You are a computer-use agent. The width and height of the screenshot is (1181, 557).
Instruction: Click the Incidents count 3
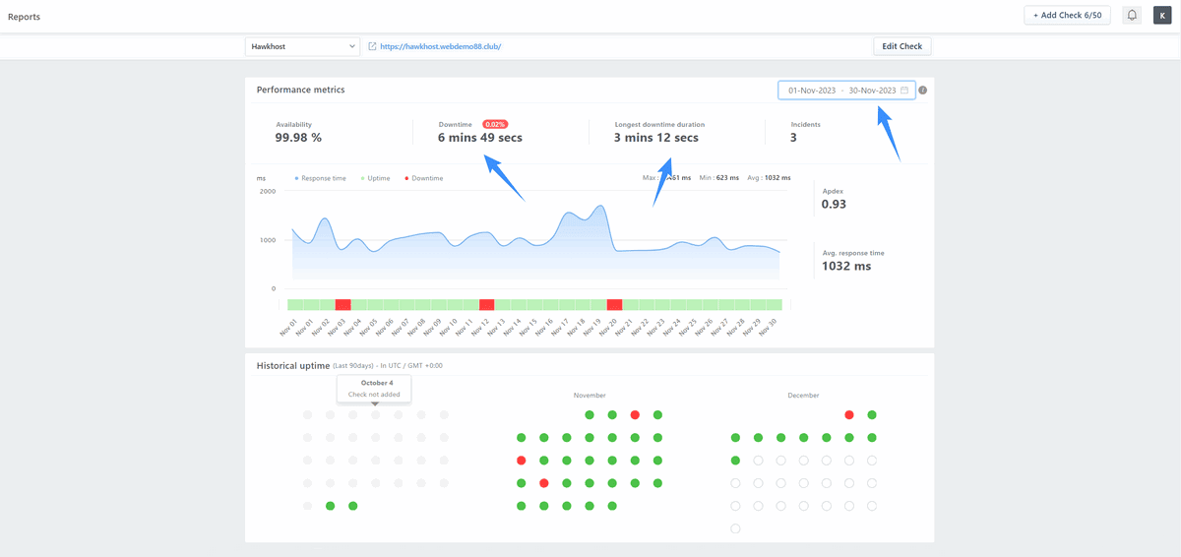click(793, 138)
